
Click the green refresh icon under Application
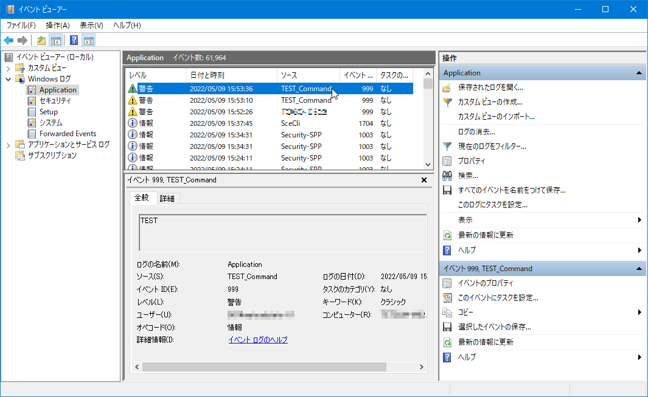pos(447,235)
